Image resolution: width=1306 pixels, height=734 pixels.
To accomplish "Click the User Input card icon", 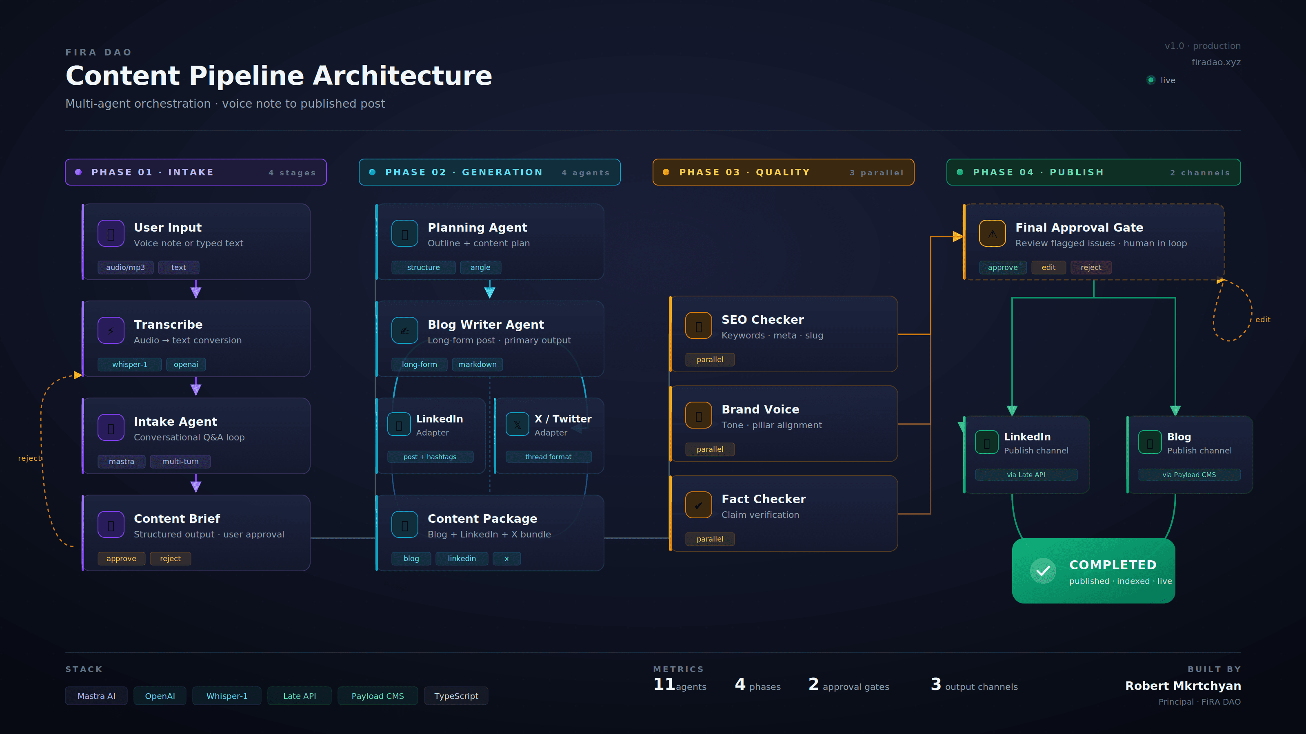I will click(x=111, y=233).
